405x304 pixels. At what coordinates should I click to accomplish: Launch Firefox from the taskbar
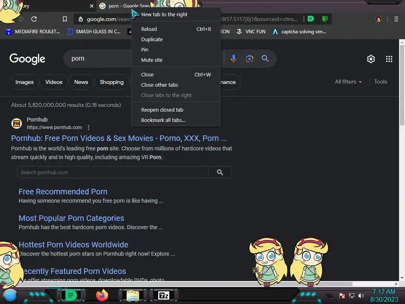102,295
